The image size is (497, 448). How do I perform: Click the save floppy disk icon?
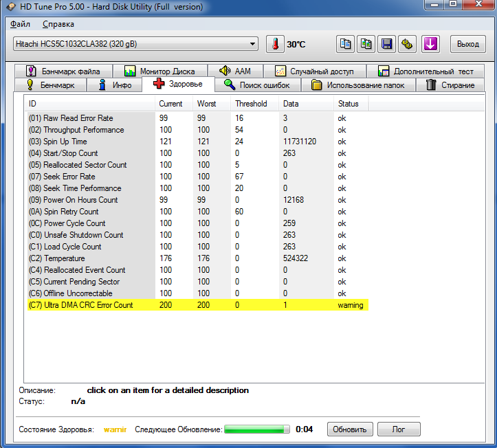click(x=387, y=44)
